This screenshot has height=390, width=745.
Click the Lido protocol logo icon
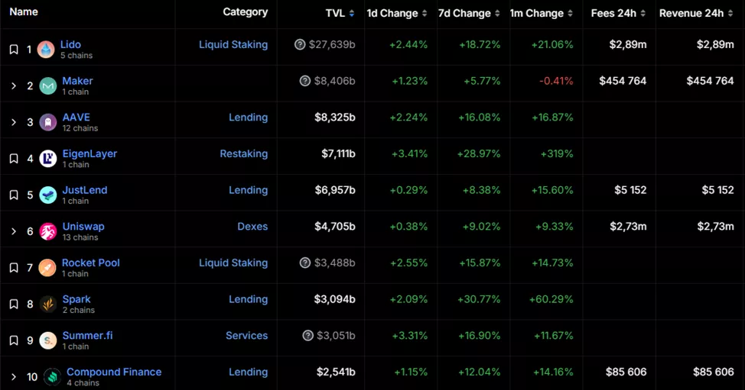46,50
